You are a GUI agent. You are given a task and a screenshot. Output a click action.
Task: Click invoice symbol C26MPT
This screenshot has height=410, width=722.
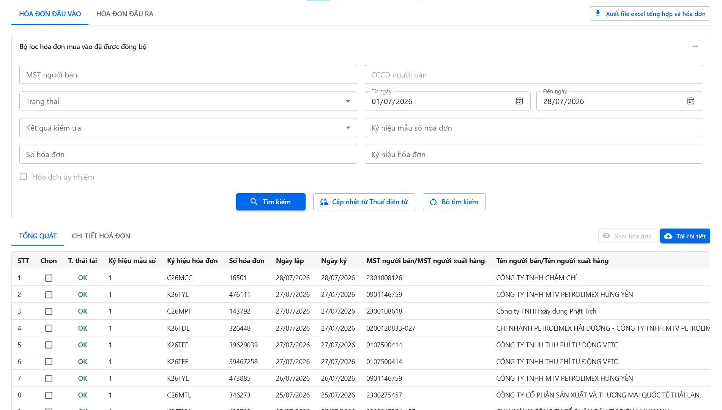[179, 311]
